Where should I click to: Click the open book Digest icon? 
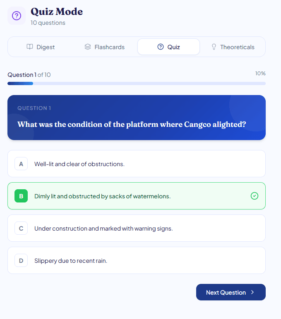[x=30, y=47]
